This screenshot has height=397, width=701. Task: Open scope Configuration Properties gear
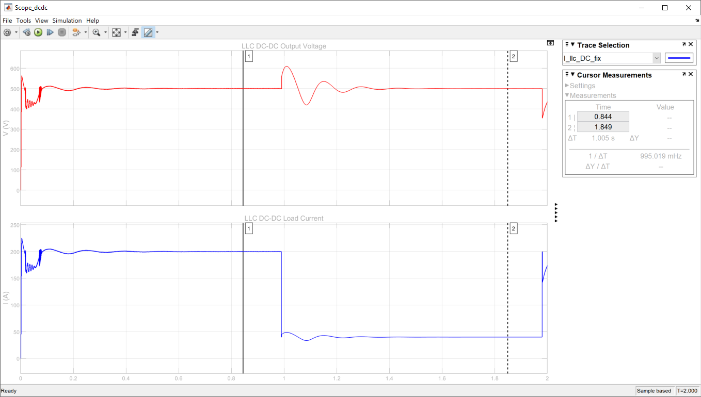pyautogui.click(x=7, y=32)
